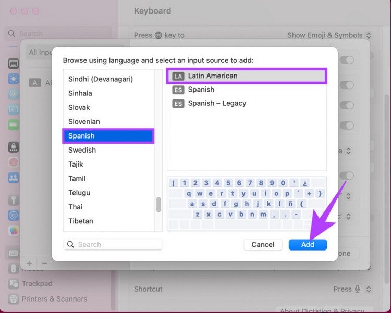391x313 pixels.
Task: Open Desktop & Dock from the sidebar icon
Action: pyautogui.click(x=14, y=64)
